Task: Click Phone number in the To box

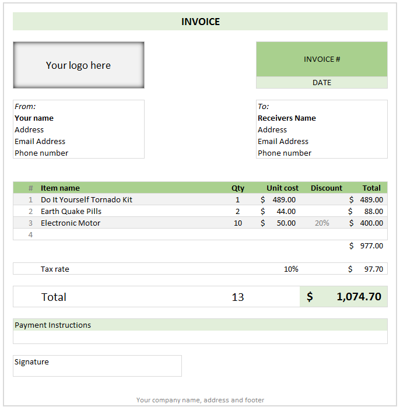Action: pos(285,153)
